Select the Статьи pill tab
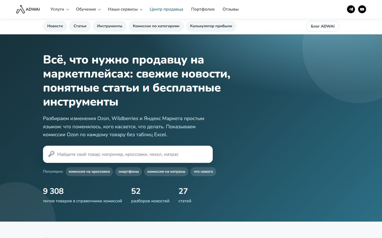Viewport: 382px width, 238px height. pyautogui.click(x=80, y=26)
